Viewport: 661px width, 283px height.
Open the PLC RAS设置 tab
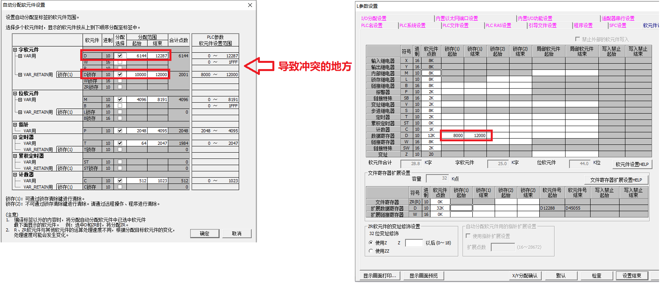498,26
